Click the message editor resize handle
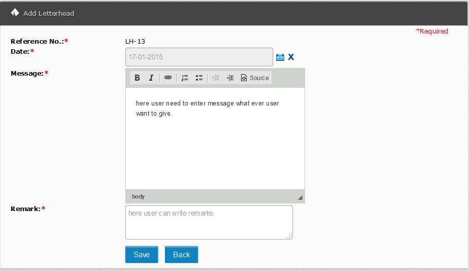 (x=300, y=197)
